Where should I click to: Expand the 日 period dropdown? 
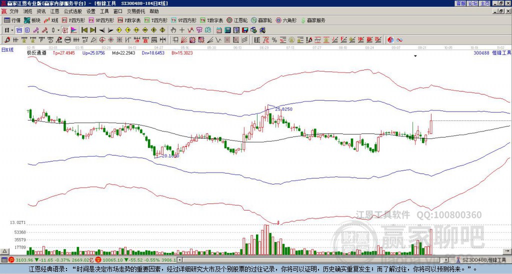pyautogui.click(x=9, y=30)
